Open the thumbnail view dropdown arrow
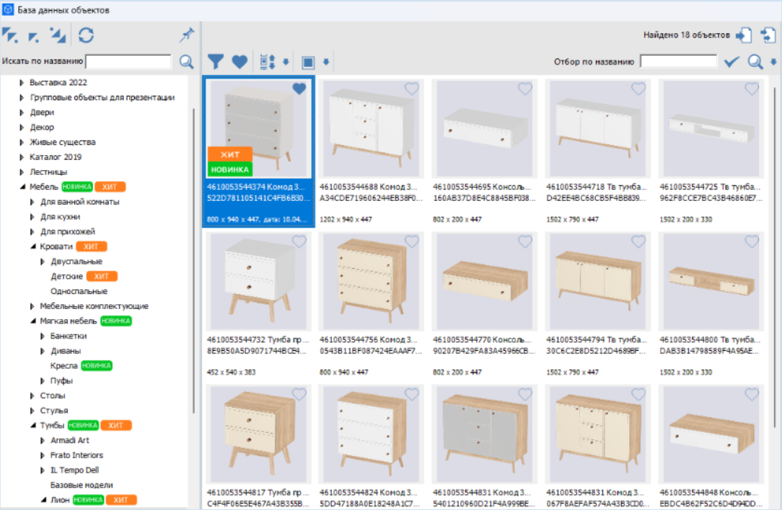This screenshot has height=510, width=782. (326, 62)
